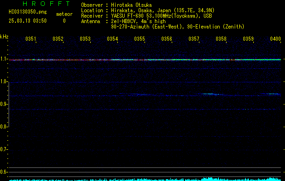Image resolution: width=285 pixels, height=181 pixels.
Task: Click time marker 0359
Action: 248,38
